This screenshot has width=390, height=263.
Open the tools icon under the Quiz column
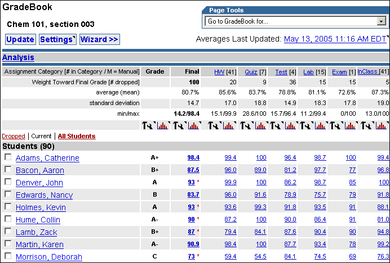(246, 125)
